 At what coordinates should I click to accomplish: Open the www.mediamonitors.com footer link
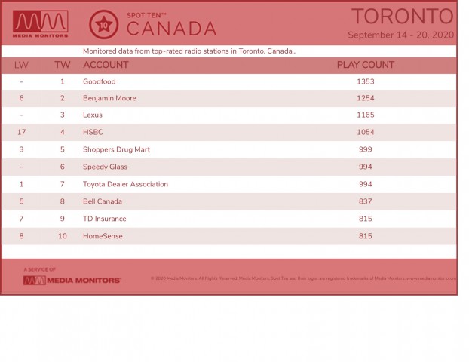[x=431, y=278]
